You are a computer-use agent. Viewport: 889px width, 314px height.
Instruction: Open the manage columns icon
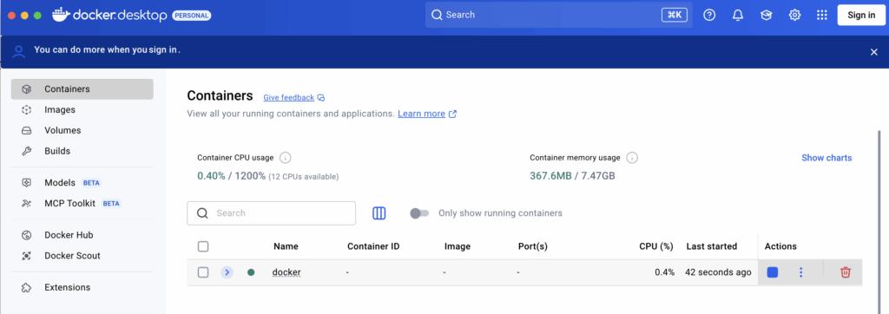(x=379, y=213)
